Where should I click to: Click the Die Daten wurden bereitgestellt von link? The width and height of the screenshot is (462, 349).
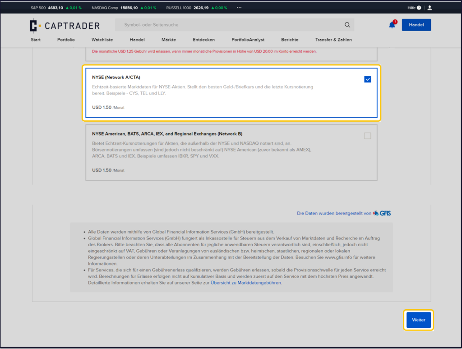(x=334, y=213)
